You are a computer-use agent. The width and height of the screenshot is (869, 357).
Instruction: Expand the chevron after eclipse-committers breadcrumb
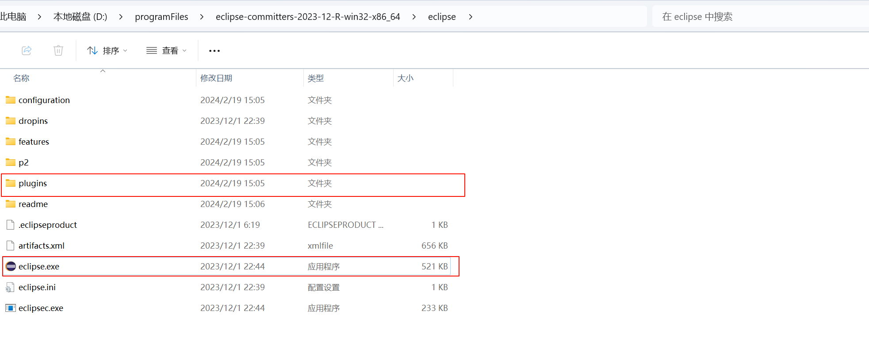pos(414,17)
